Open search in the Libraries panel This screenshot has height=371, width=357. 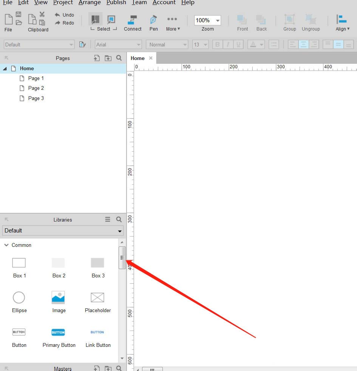tap(119, 219)
